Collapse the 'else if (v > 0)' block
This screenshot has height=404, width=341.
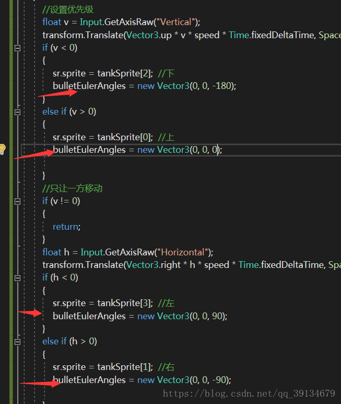pyautogui.click(x=17, y=112)
